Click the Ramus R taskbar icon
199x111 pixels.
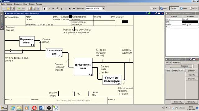[56, 108]
